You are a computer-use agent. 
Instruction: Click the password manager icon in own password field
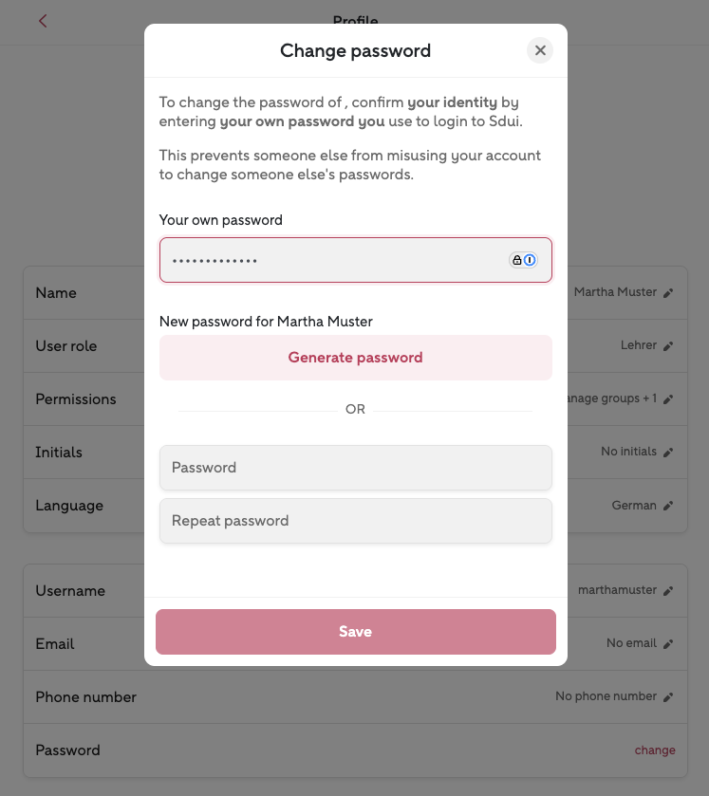point(524,260)
